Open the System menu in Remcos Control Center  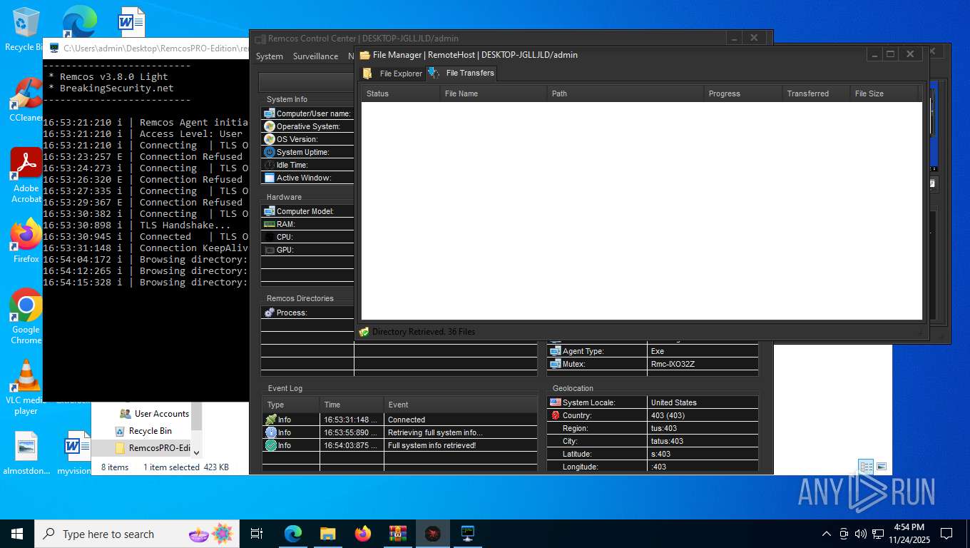(270, 56)
